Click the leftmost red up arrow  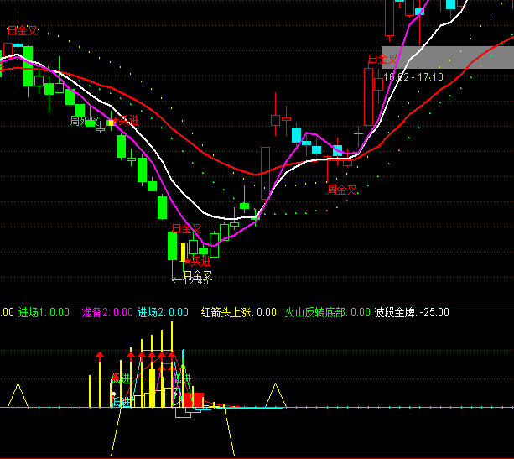click(x=99, y=356)
